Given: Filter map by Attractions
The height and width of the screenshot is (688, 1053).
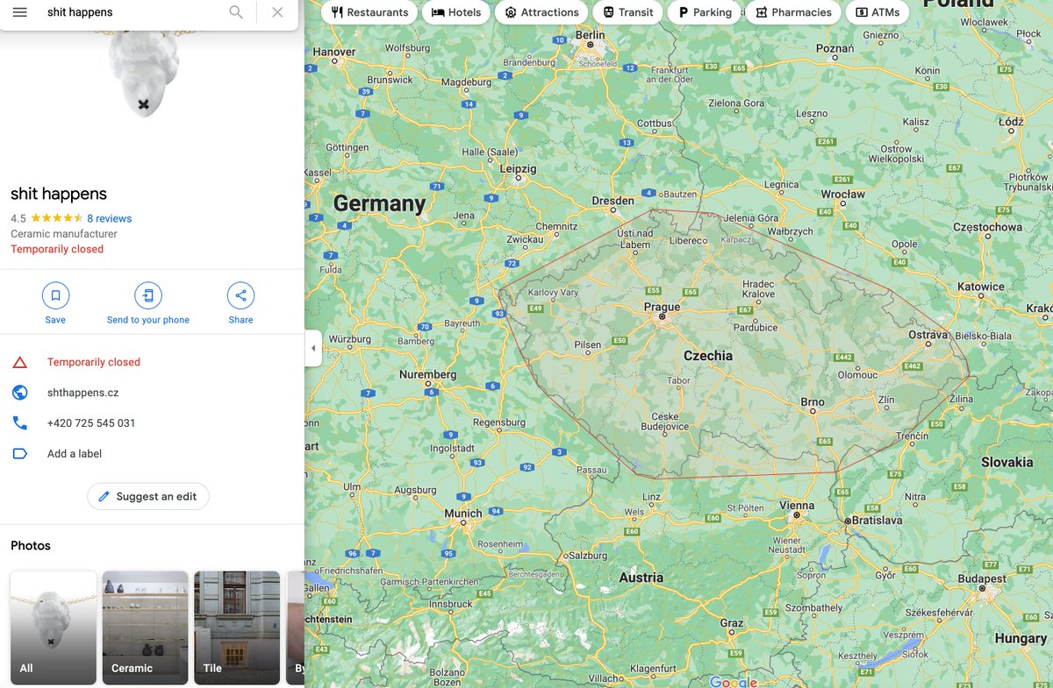Looking at the screenshot, I should click(541, 12).
